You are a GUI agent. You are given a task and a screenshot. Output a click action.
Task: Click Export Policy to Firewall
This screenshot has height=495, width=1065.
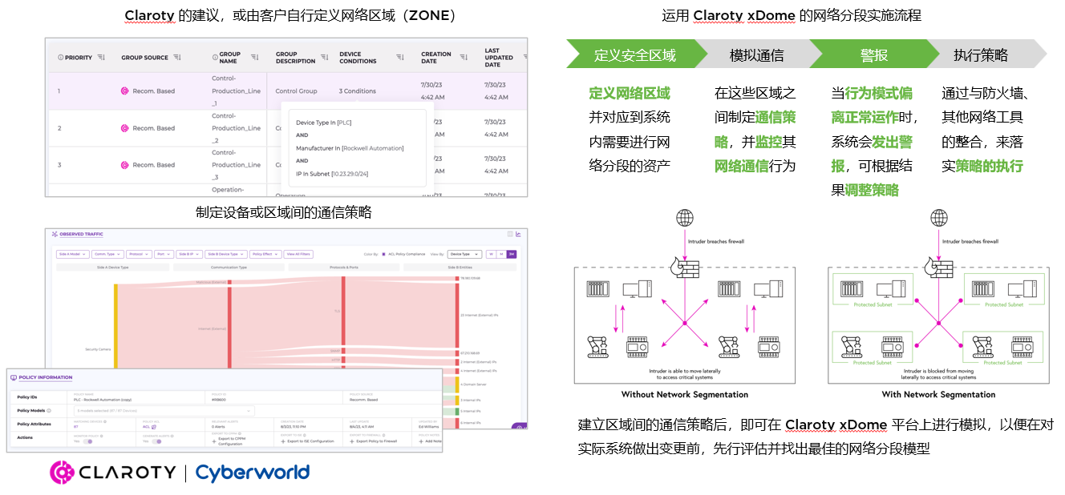coord(376,441)
